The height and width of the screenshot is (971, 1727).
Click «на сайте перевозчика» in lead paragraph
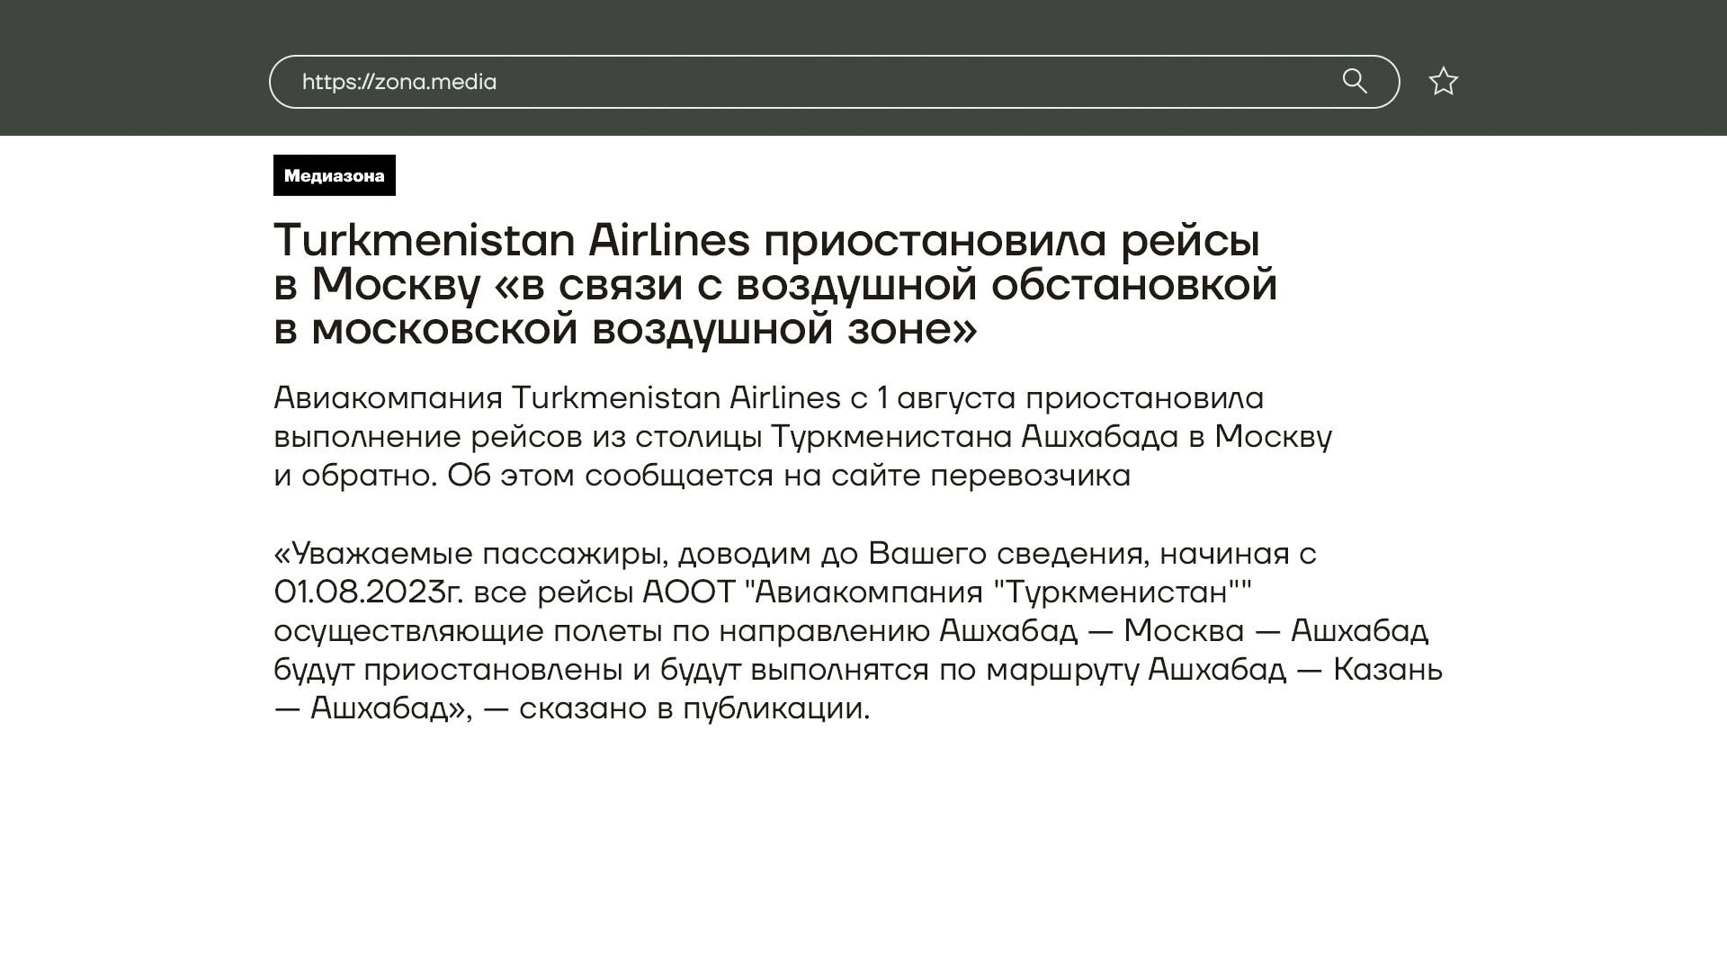click(x=956, y=476)
